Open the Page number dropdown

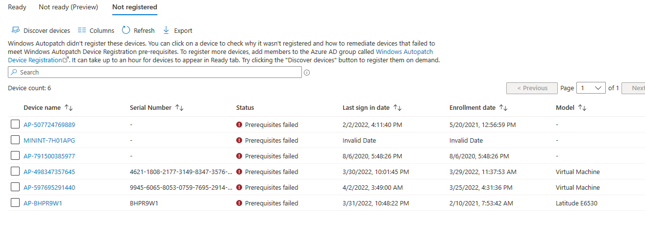click(591, 88)
